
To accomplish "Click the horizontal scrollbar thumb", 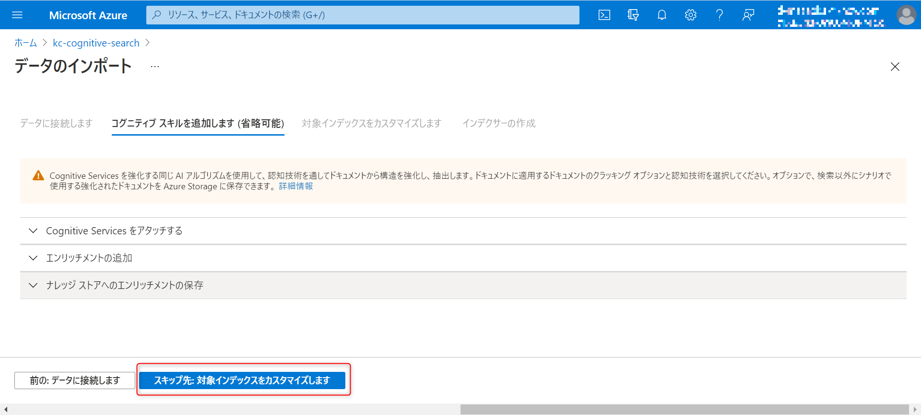I will 685,409.
